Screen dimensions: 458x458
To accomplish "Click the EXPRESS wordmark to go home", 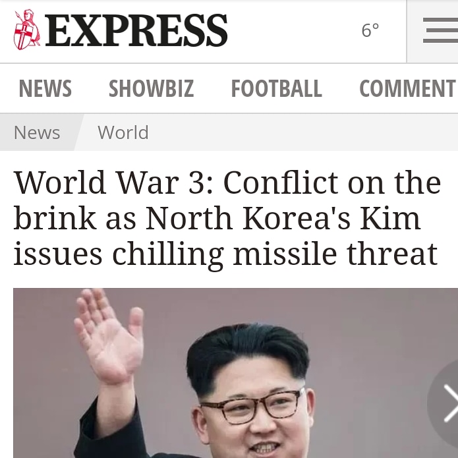I will pos(136,30).
